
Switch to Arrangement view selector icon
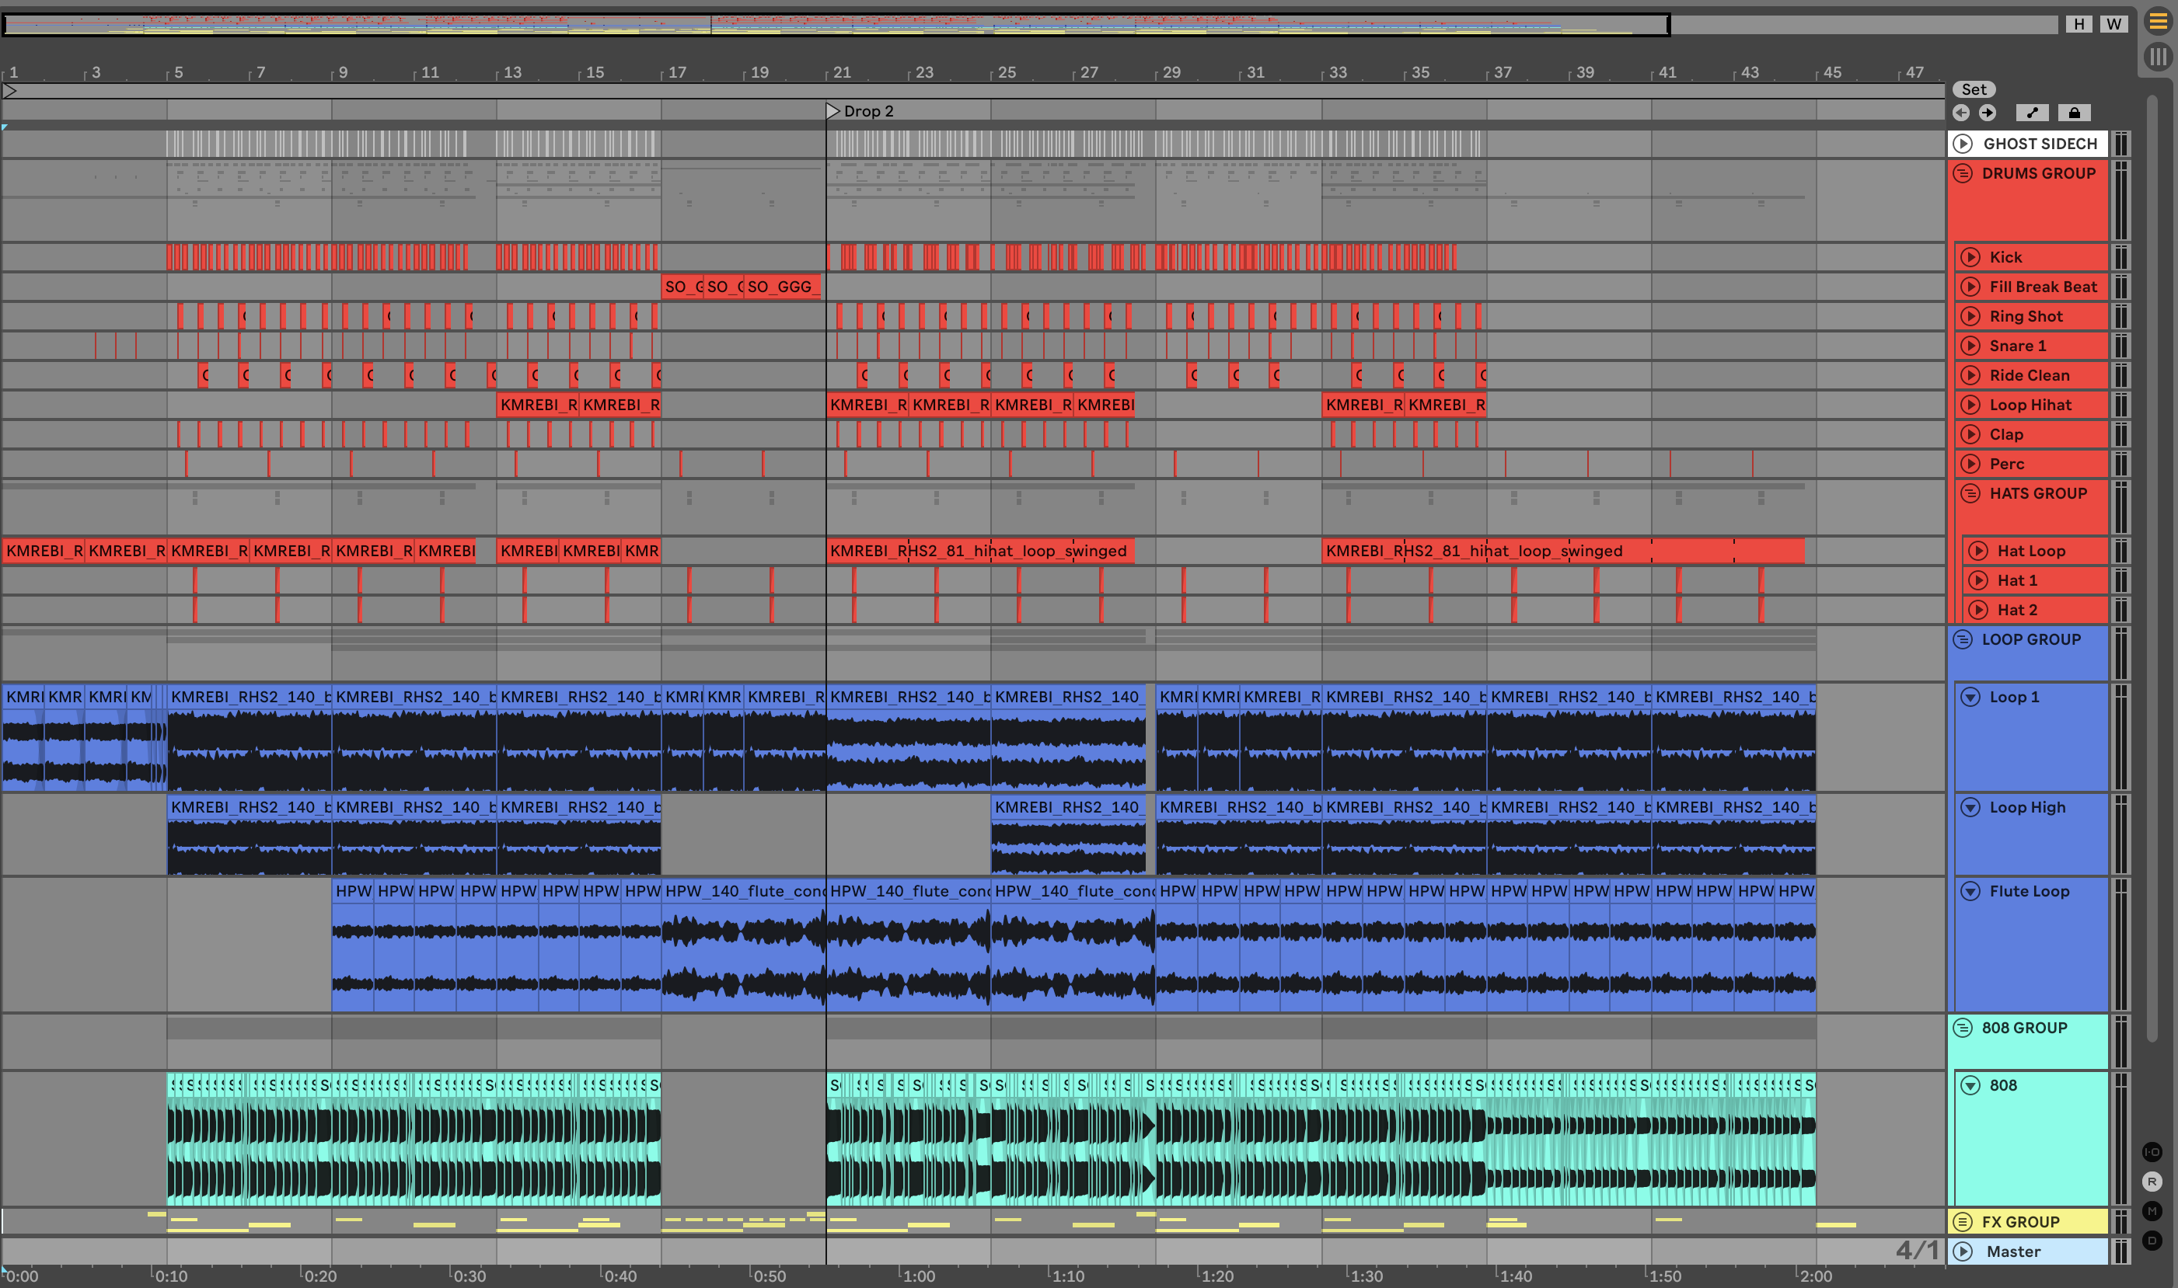pos(2157,21)
